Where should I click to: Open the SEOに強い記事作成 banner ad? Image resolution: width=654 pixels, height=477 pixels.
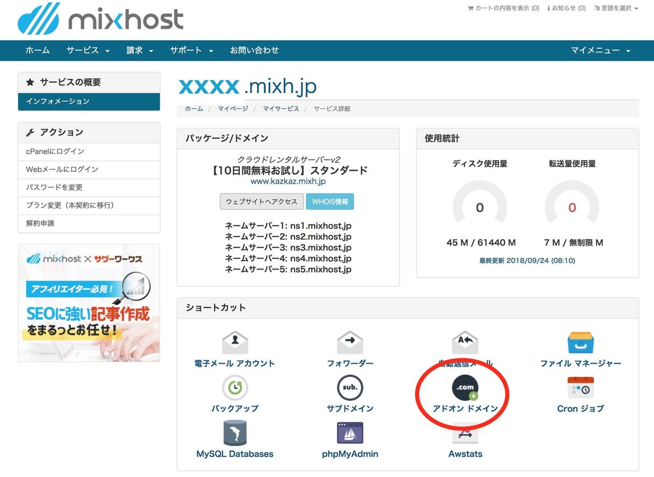pyautogui.click(x=89, y=303)
